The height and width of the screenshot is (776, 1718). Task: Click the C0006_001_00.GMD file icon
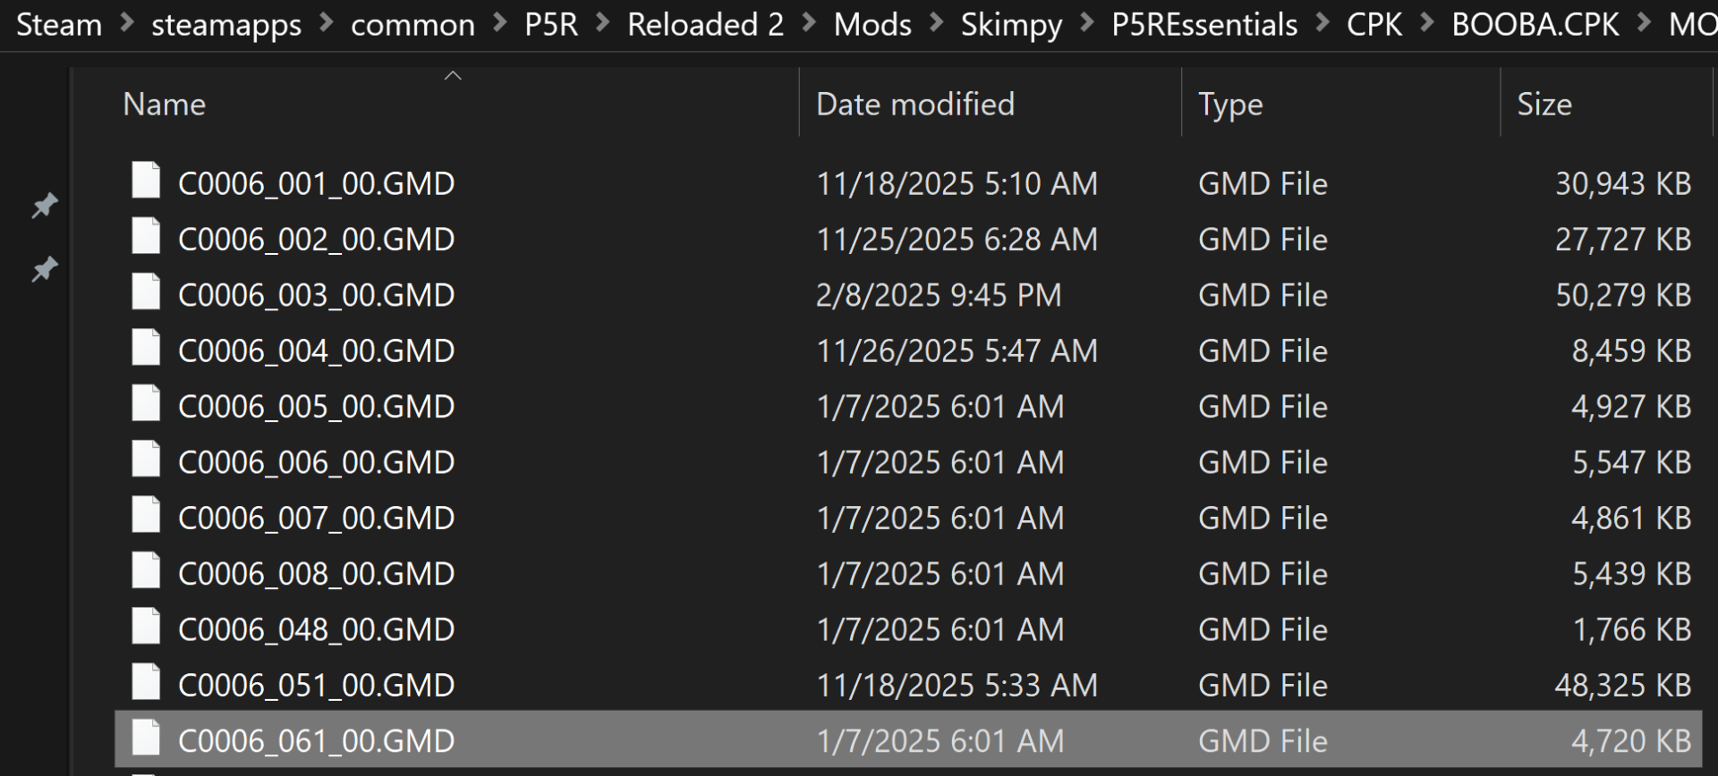click(x=146, y=181)
